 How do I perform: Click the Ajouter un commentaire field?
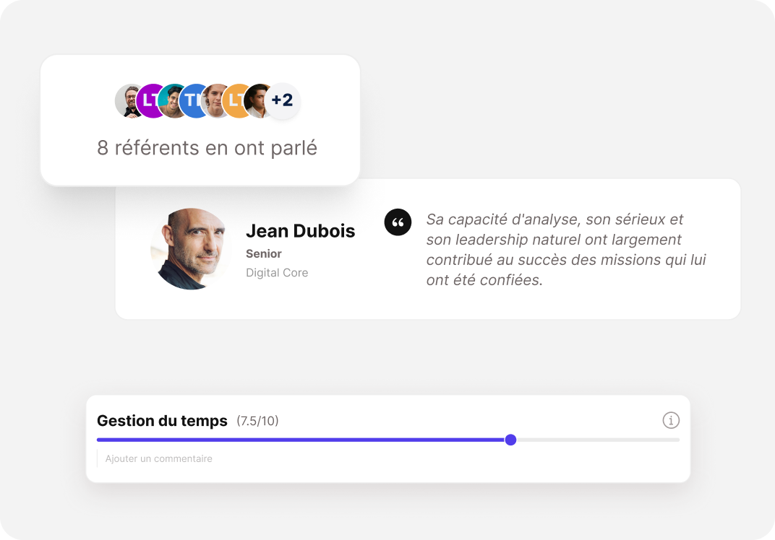[x=388, y=458]
